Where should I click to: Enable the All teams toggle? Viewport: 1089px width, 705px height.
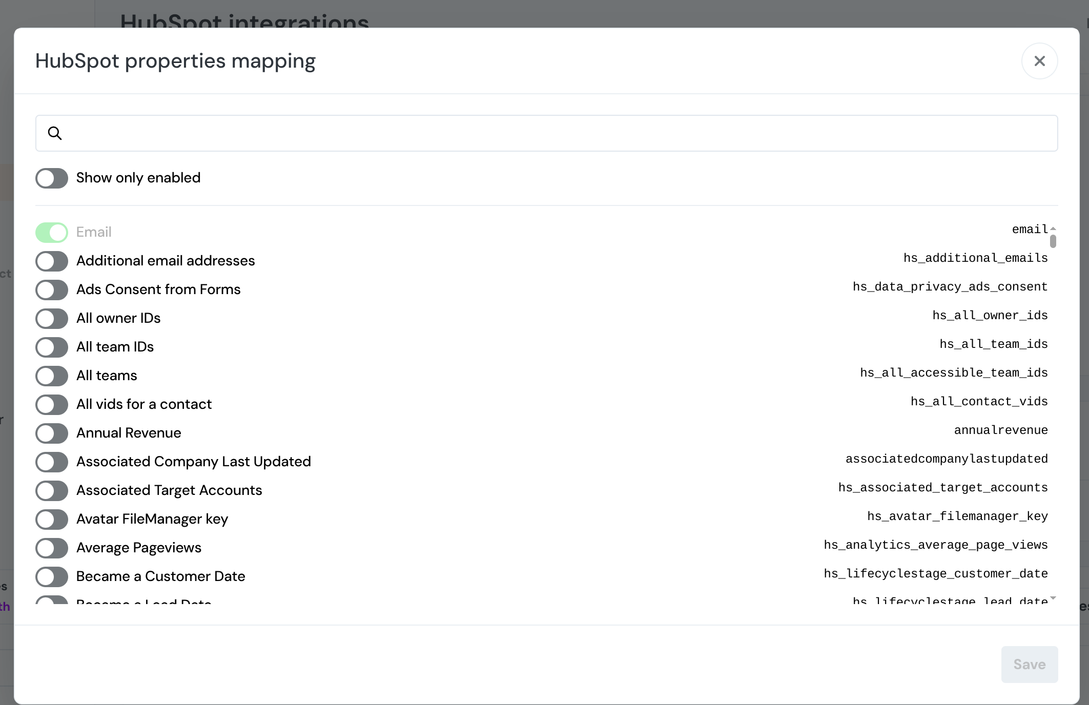click(x=52, y=376)
